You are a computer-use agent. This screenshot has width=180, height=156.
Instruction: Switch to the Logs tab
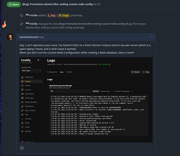coord(61,72)
